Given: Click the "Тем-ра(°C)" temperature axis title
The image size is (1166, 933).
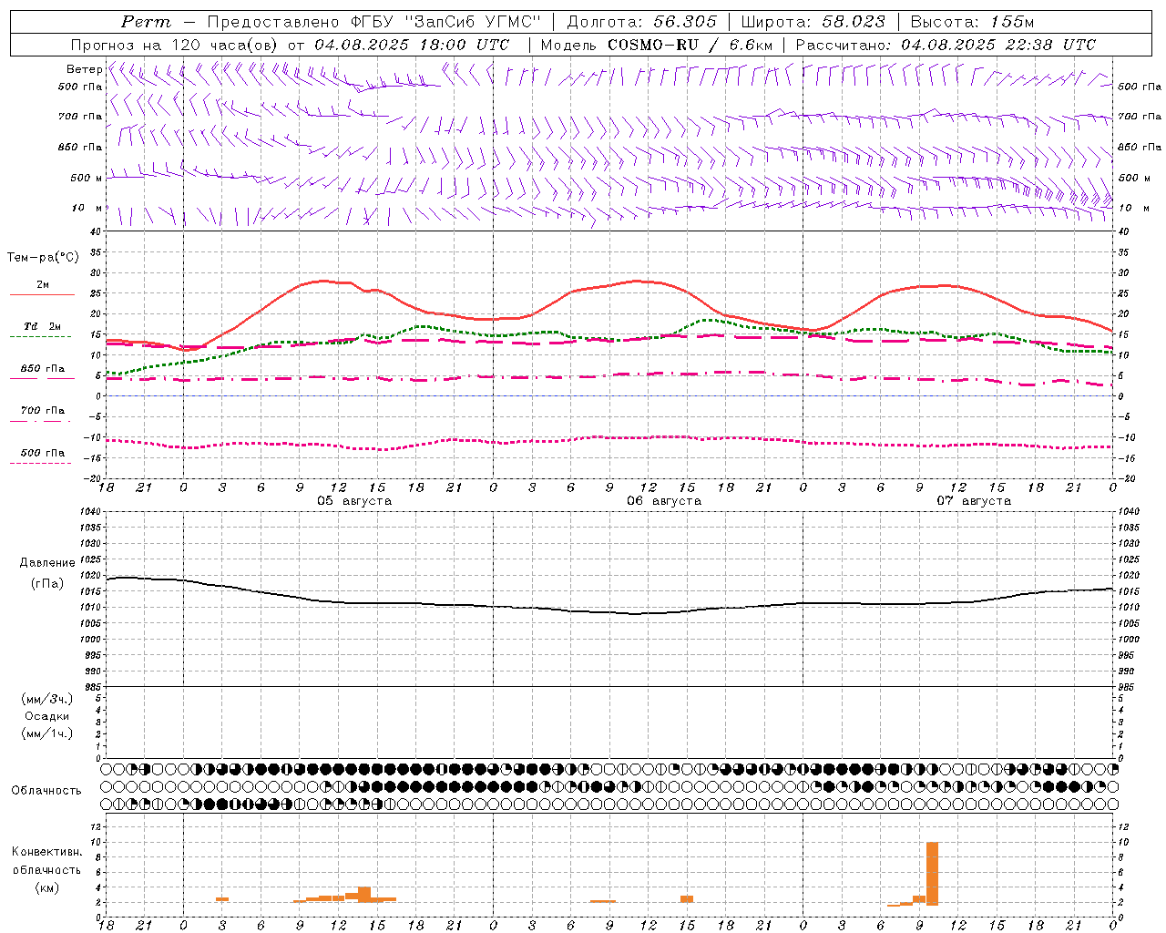Looking at the screenshot, I should [x=43, y=258].
